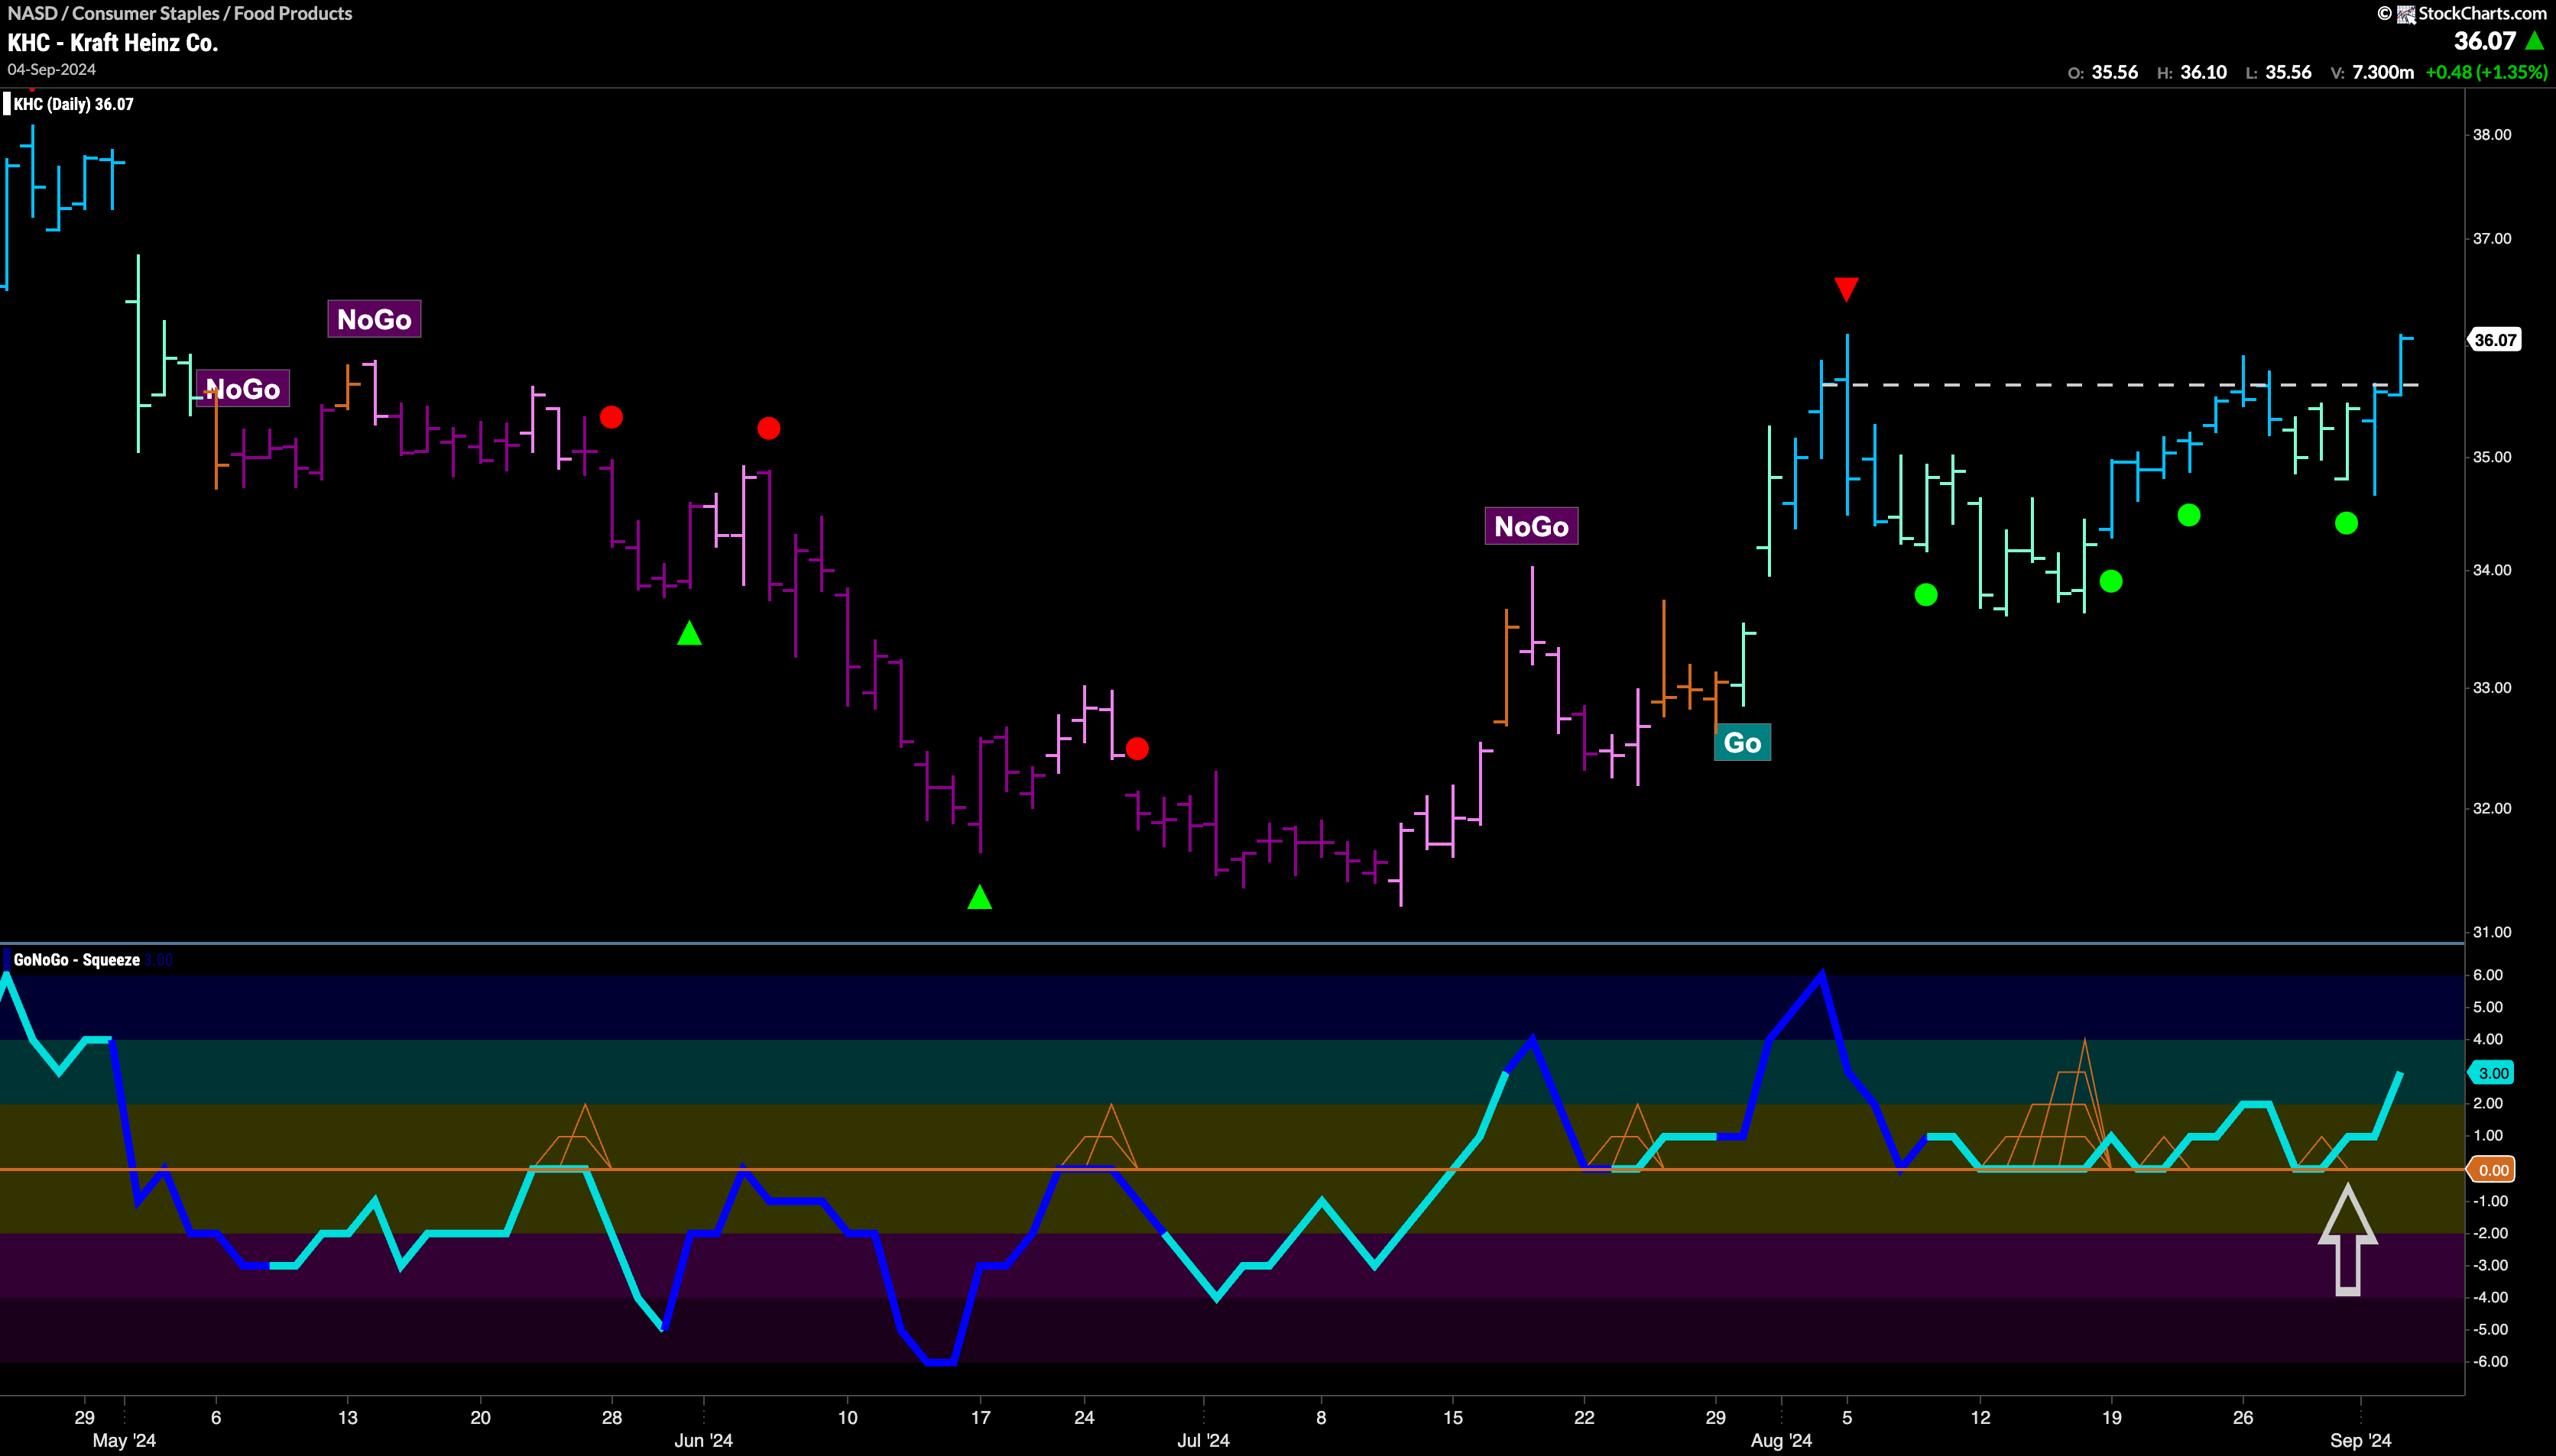Click the 31.00 price axis label
Image resolution: width=2556 pixels, height=1456 pixels.
point(2492,932)
